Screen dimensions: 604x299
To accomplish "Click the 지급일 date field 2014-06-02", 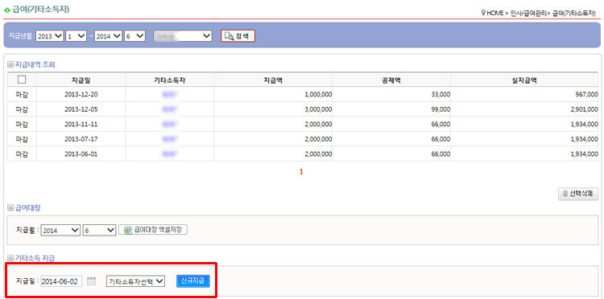I will pos(62,281).
